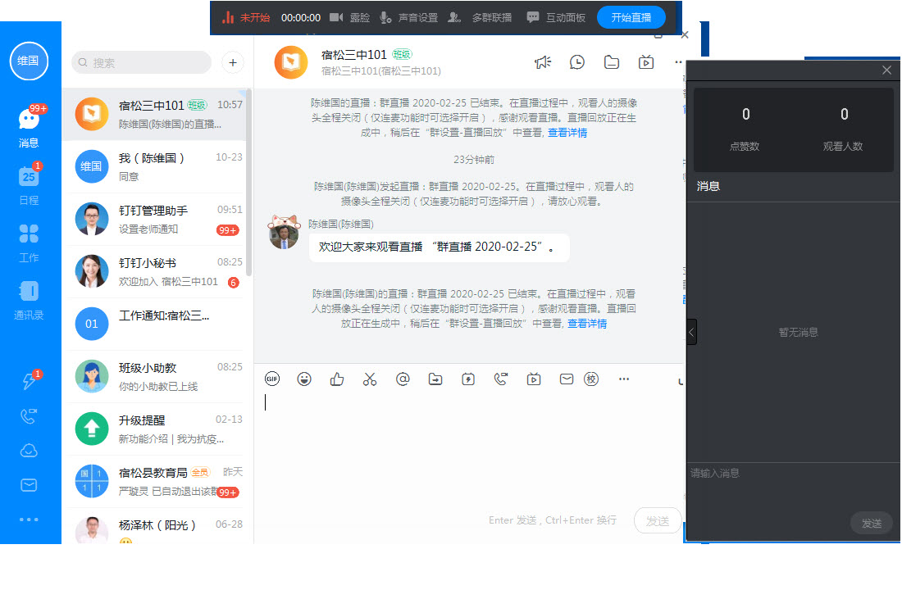Click the 开始直播 start broadcast button
This screenshot has width=902, height=590.
[631, 17]
